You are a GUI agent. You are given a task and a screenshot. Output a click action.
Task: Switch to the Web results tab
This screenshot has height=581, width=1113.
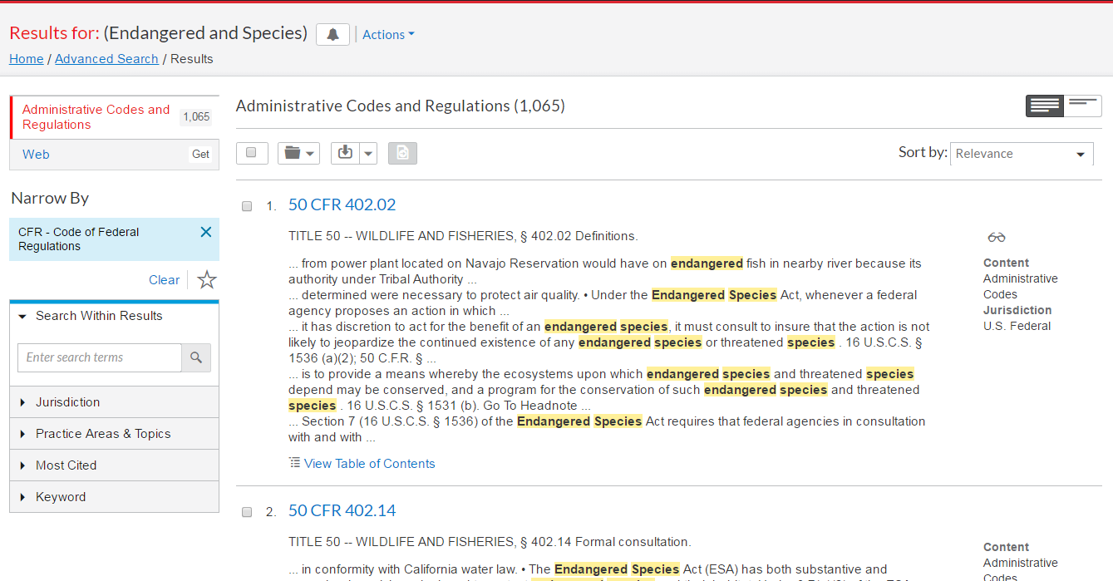36,155
